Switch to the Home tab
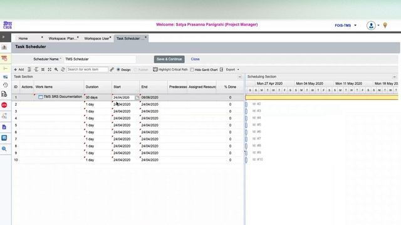 pos(23,39)
